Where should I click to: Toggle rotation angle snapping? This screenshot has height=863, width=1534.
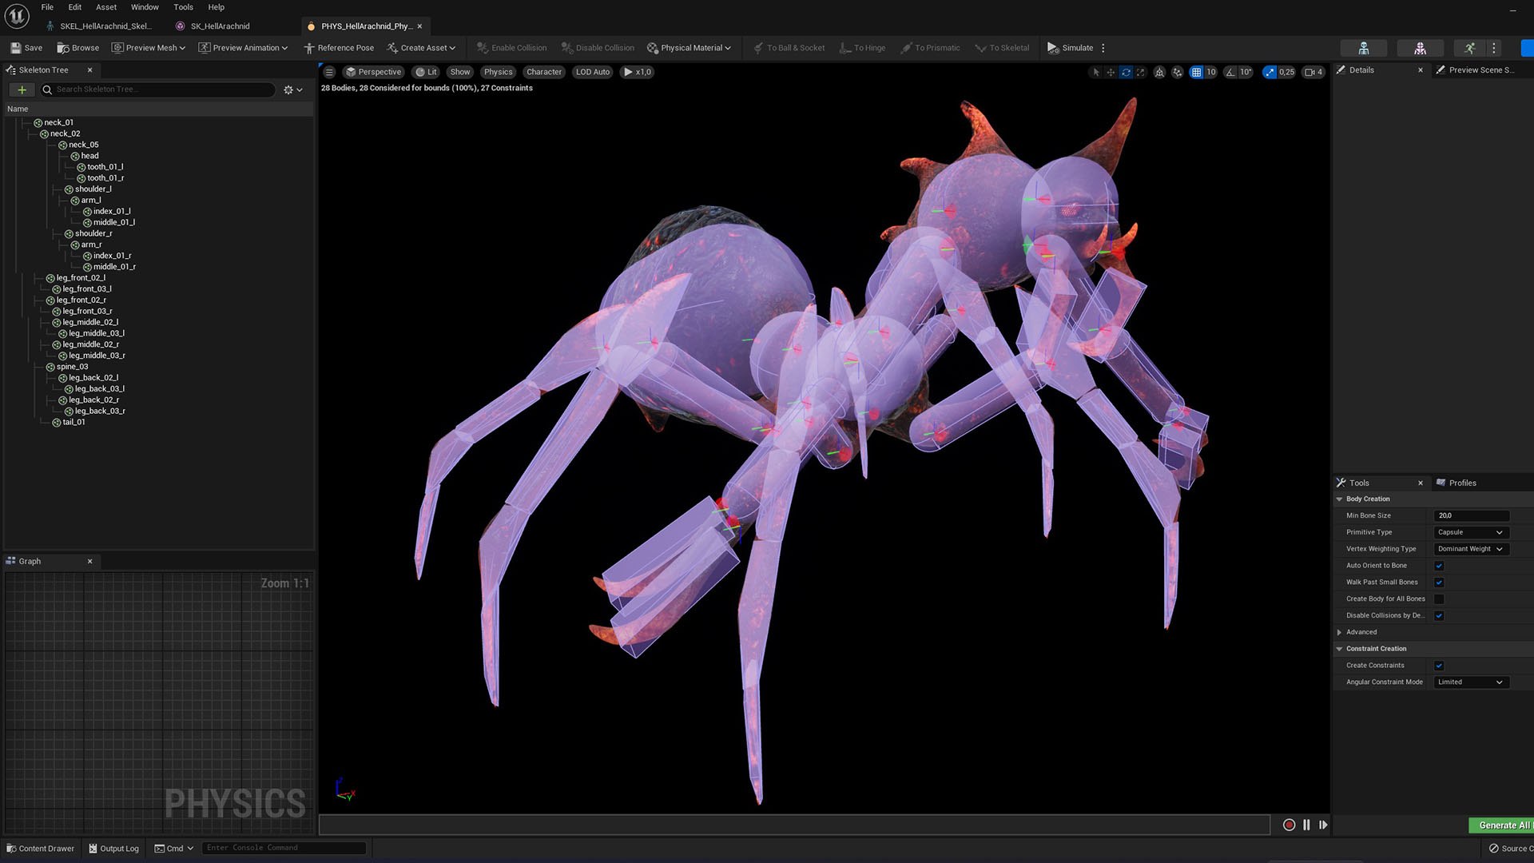[x=1230, y=72]
